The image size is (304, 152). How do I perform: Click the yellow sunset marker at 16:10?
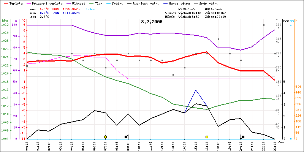207,136
